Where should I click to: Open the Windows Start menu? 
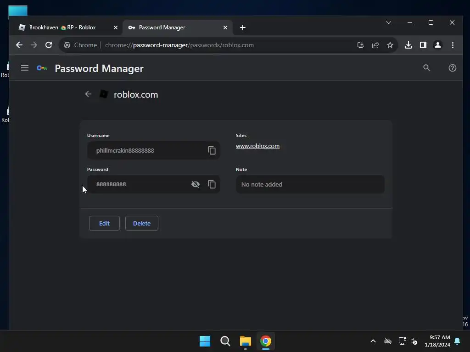click(205, 341)
